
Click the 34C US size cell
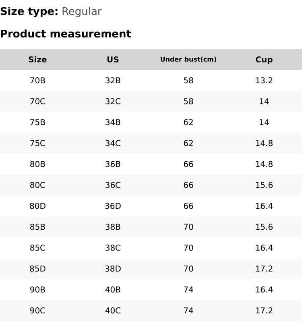[x=113, y=143]
